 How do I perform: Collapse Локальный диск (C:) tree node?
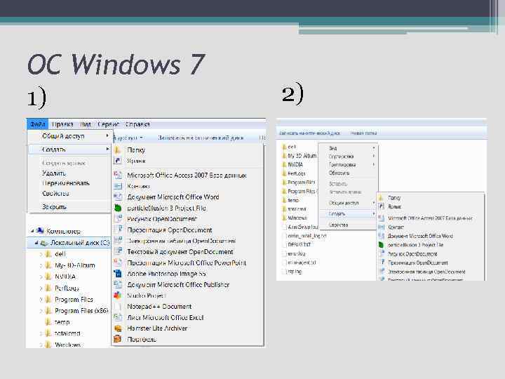click(x=36, y=243)
